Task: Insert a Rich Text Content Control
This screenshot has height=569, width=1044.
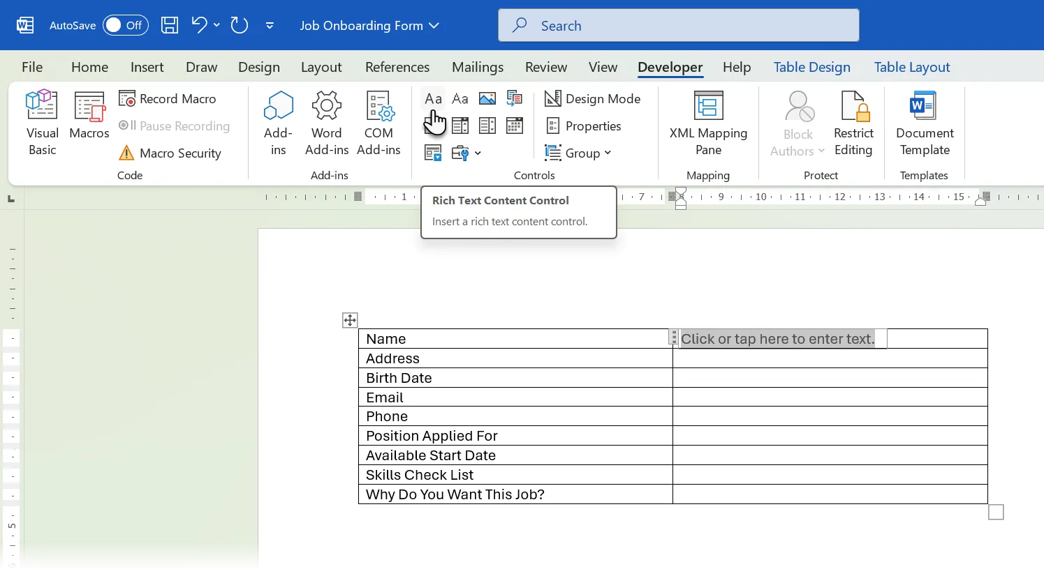Action: [433, 99]
